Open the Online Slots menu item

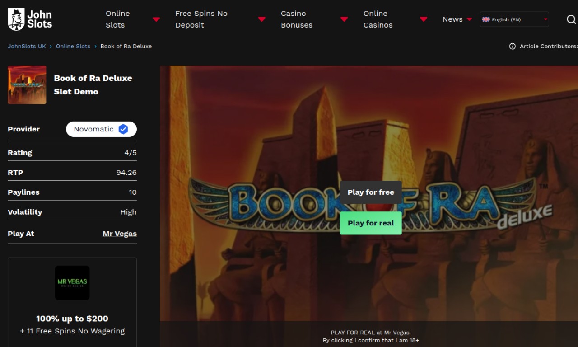118,19
